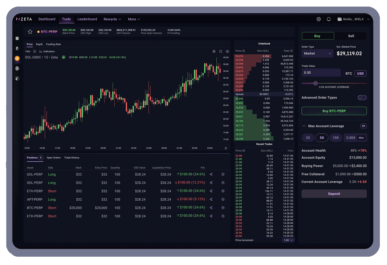This screenshot has height=265, width=387.
Task: Expand the chart to fullscreen
Action: click(221, 52)
